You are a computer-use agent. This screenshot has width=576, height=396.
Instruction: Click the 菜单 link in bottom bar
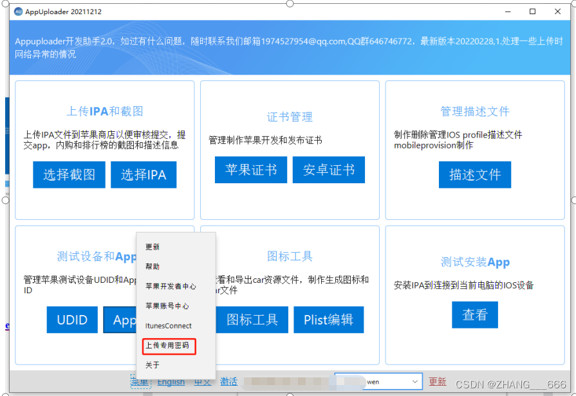(x=140, y=382)
